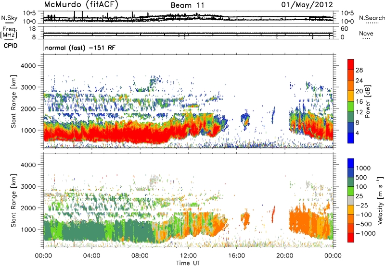Viewport: 385px width, 266px height.
Task: Select the 20 label on power colorbar
Action: [359, 91]
